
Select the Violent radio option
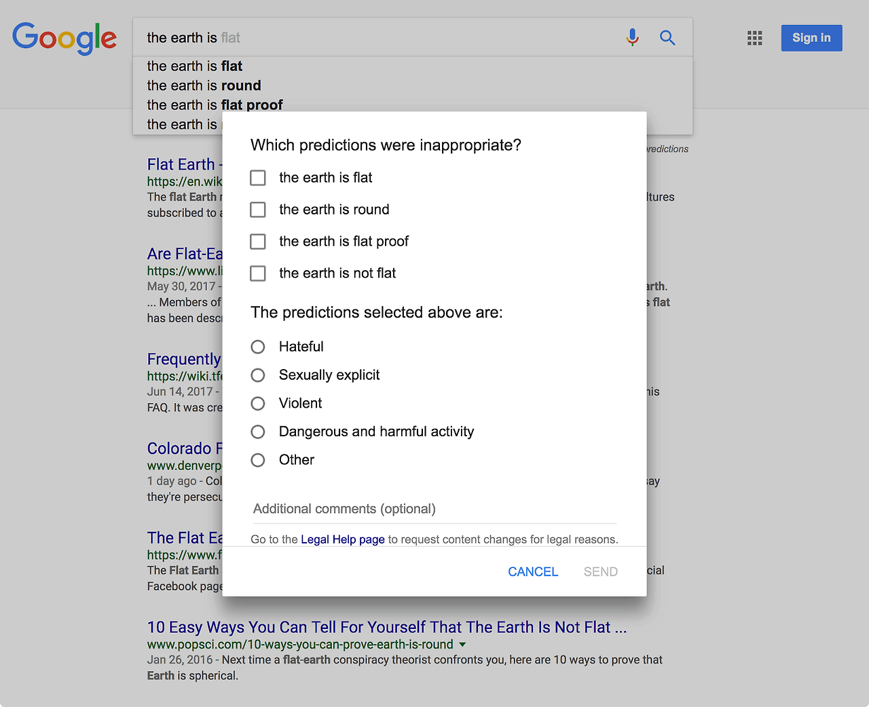tap(258, 404)
